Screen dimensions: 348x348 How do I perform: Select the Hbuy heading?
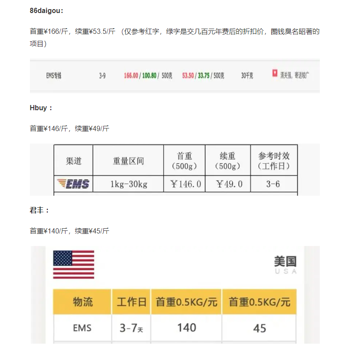[41, 108]
